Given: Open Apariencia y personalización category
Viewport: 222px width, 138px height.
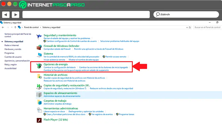Looking at the screenshot, I should [17, 61].
